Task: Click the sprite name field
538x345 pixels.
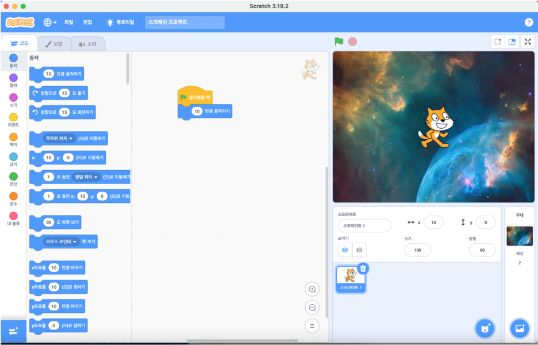Action: tap(364, 225)
